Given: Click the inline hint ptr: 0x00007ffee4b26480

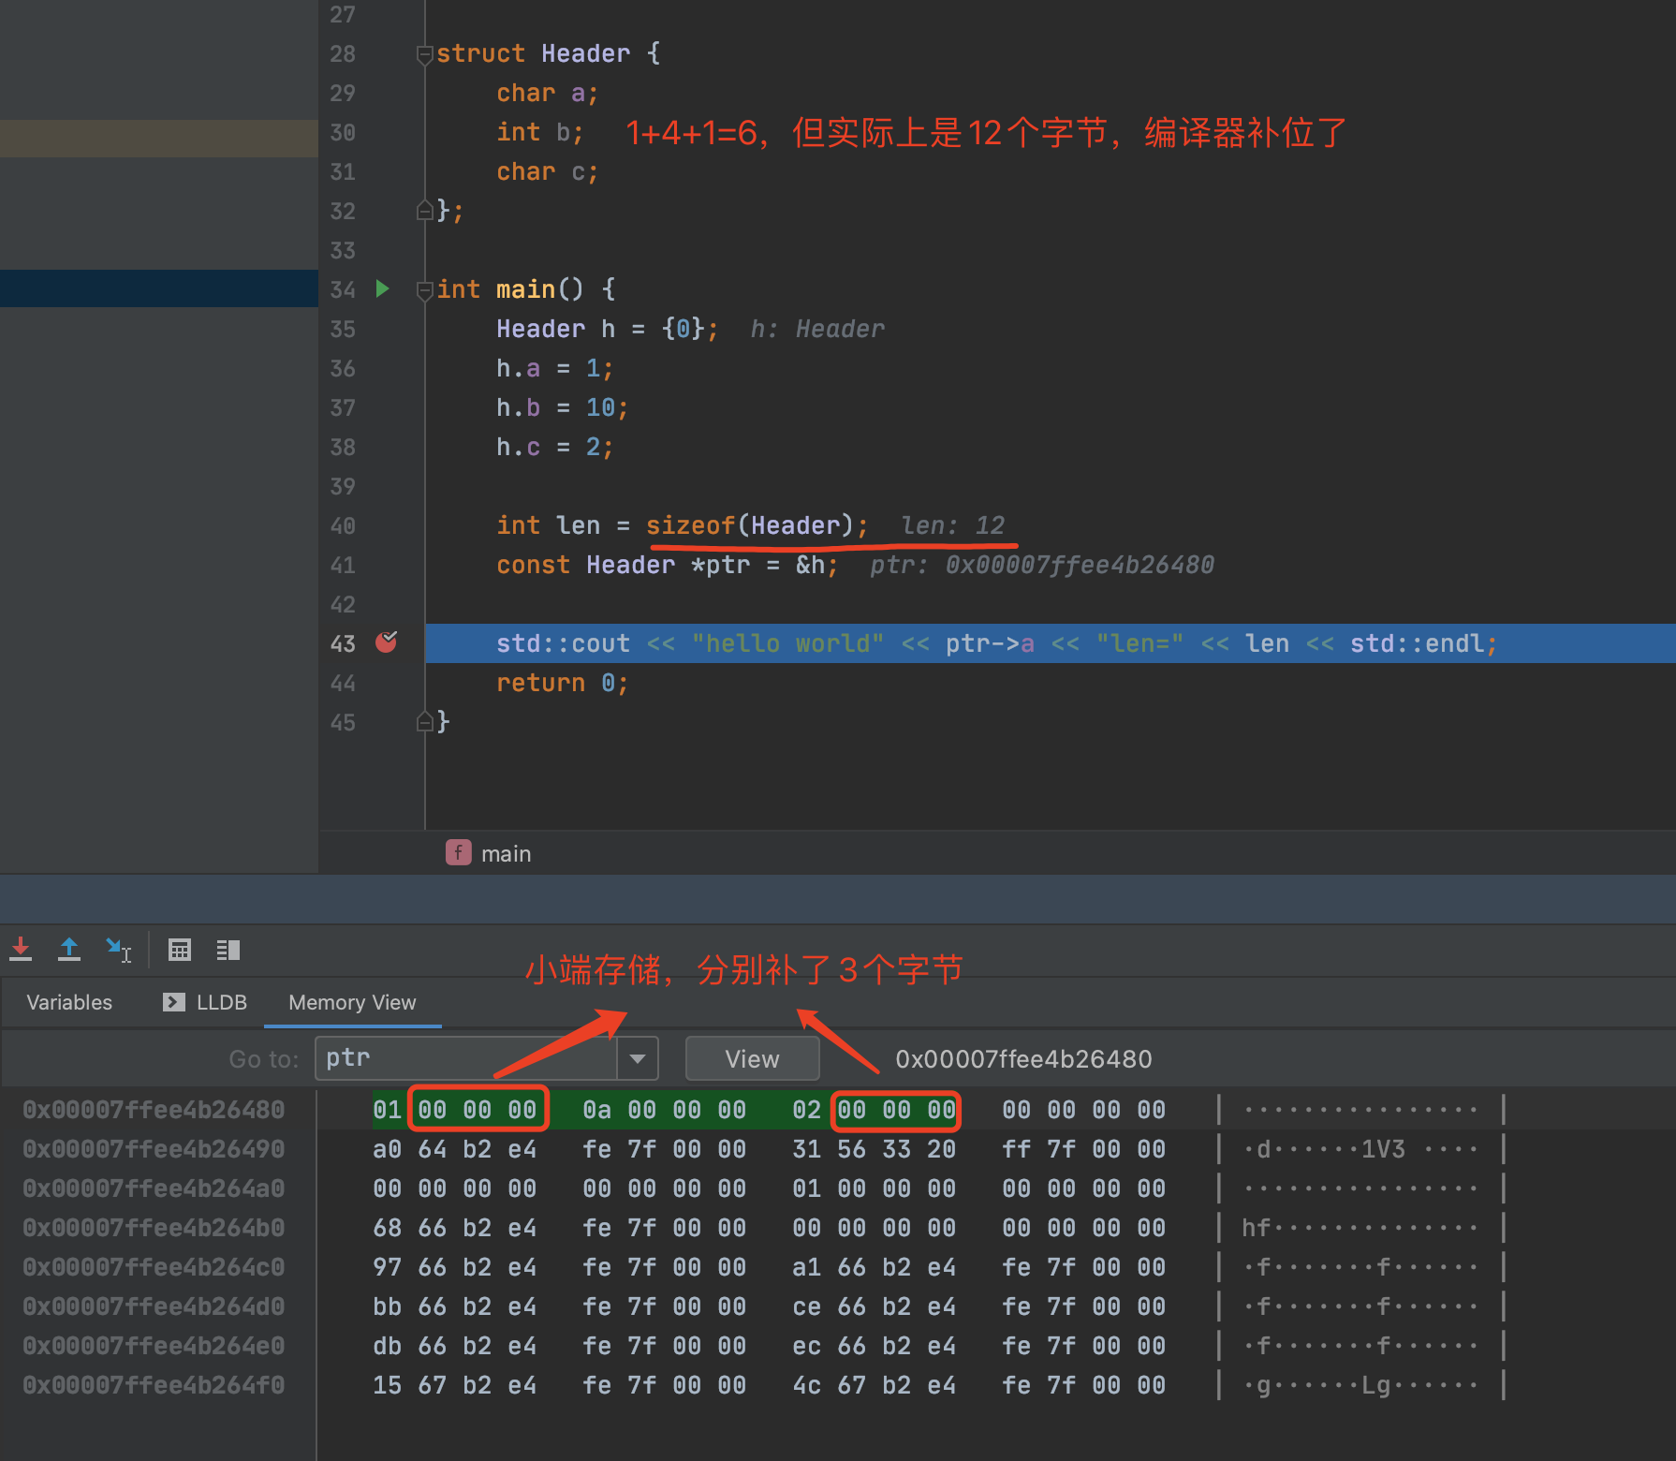Looking at the screenshot, I should tap(1042, 565).
